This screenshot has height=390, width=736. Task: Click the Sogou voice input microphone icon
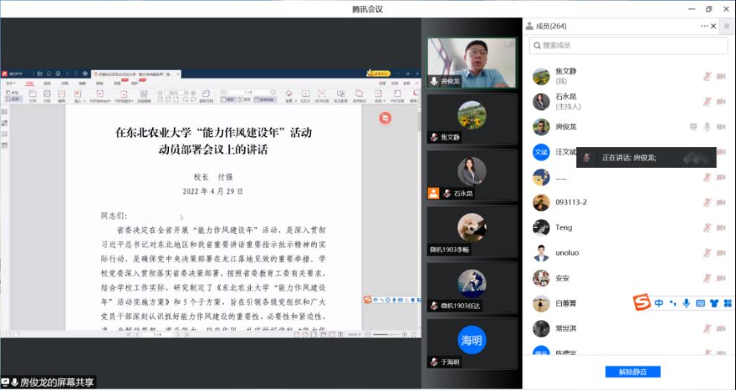686,303
